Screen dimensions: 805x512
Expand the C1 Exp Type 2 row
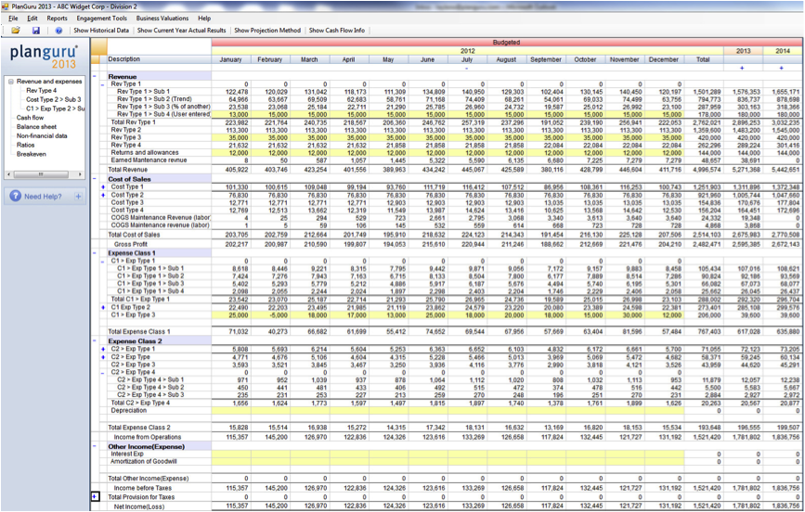tap(103, 307)
